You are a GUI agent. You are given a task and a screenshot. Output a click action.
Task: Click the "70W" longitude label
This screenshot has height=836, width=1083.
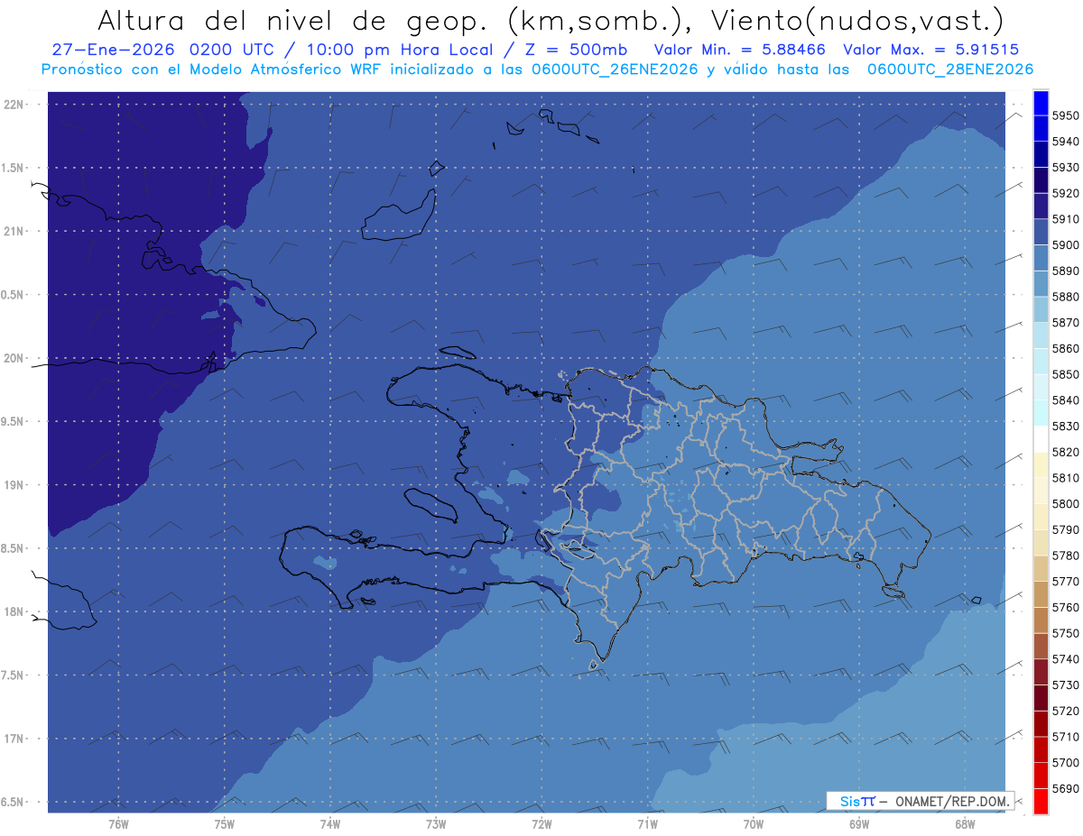753,824
